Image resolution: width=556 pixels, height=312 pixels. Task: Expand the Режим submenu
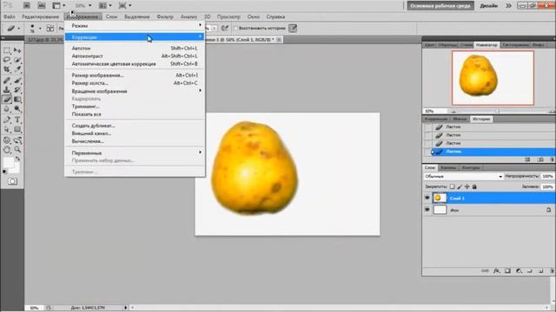[135, 26]
